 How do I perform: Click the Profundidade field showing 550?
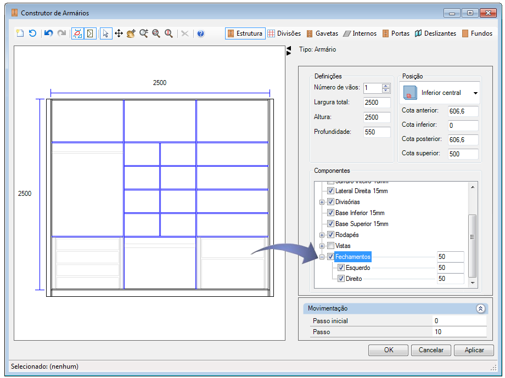click(377, 132)
